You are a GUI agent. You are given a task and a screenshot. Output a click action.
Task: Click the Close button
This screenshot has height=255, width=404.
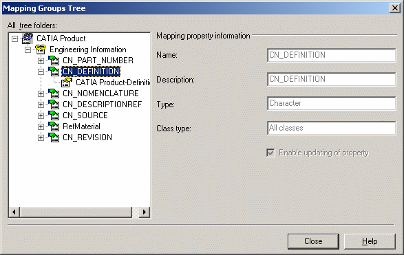tap(313, 241)
